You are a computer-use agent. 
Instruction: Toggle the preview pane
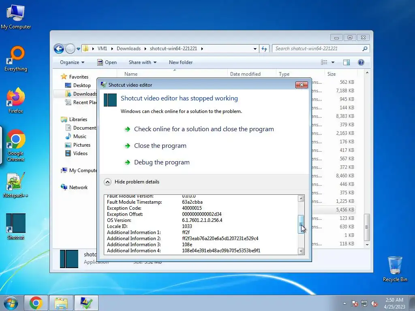347,62
